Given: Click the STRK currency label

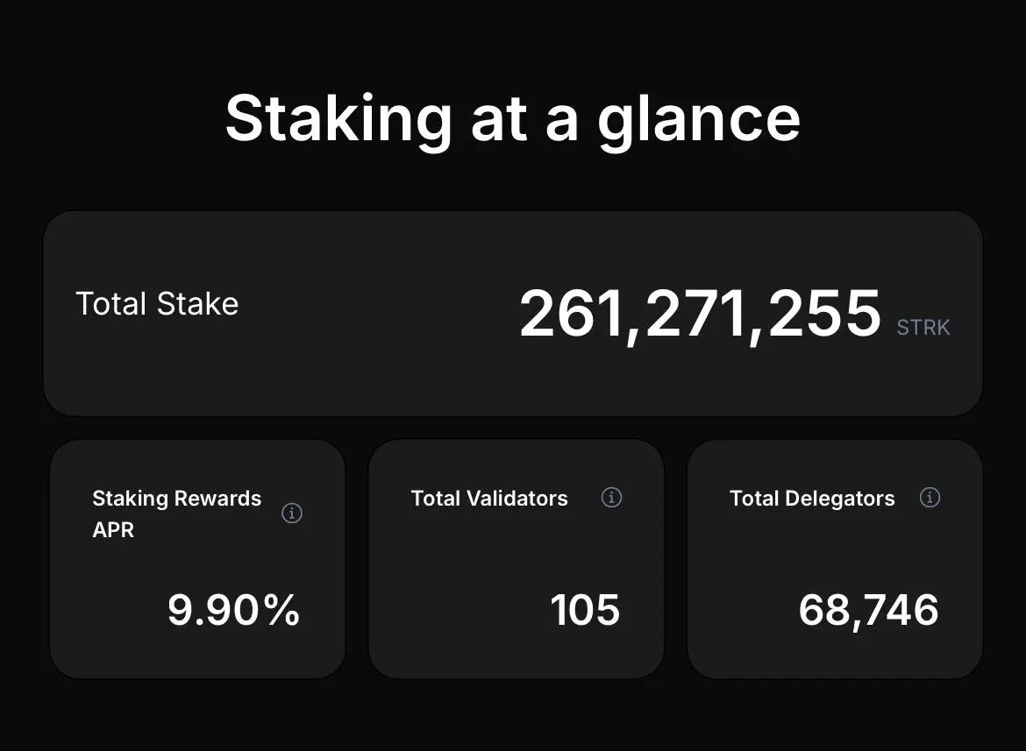Looking at the screenshot, I should pyautogui.click(x=923, y=327).
